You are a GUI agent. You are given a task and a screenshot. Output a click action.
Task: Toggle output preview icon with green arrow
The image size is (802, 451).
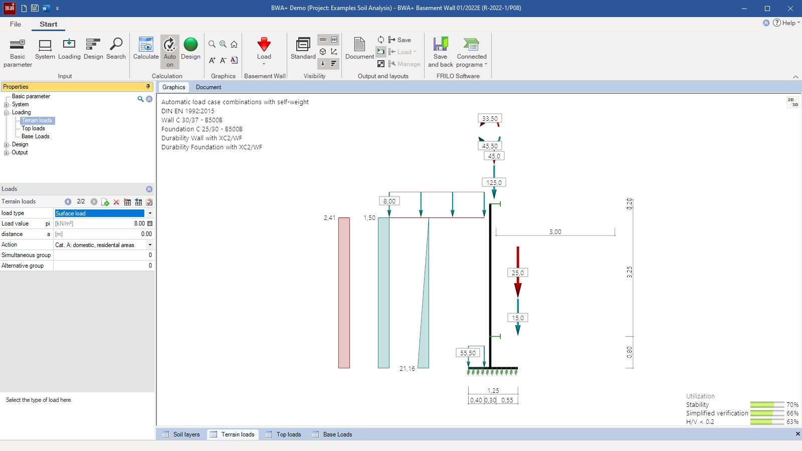(381, 52)
